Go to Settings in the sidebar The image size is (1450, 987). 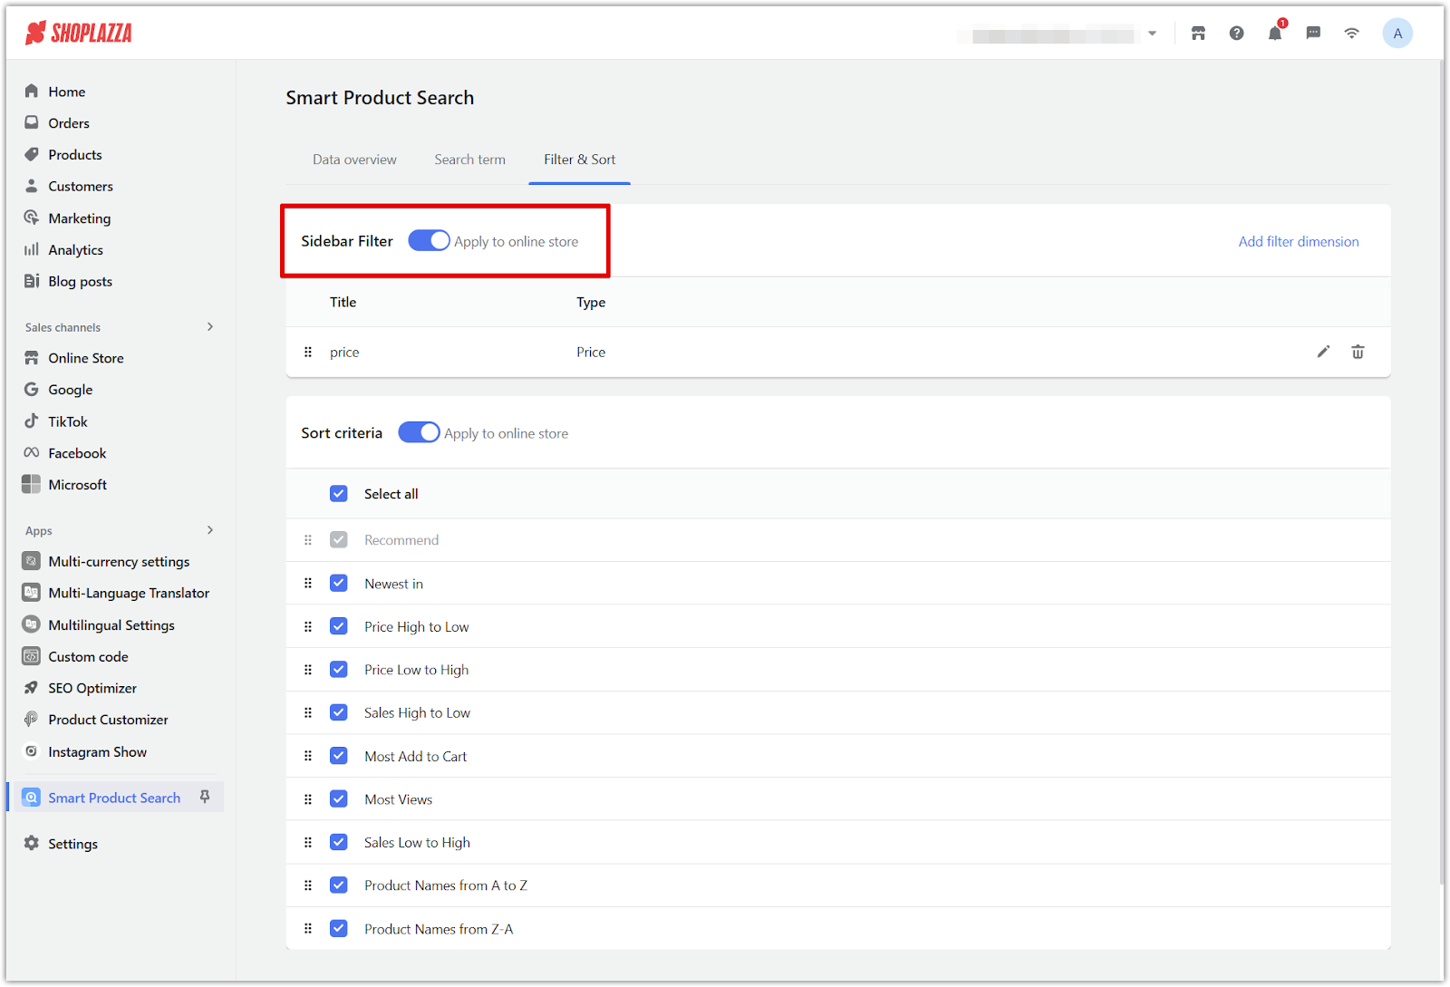72,844
